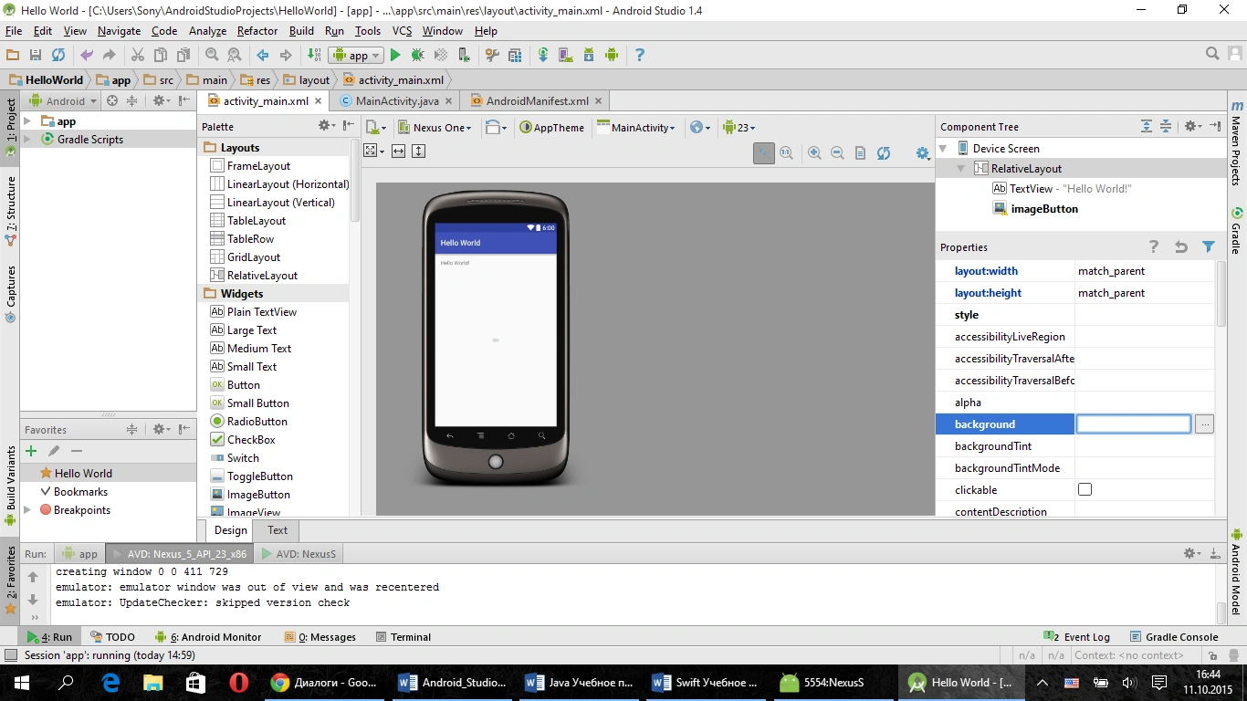1247x701 pixels.
Task: Click the Sync Project with Gradle Files icon
Action: (x=542, y=56)
